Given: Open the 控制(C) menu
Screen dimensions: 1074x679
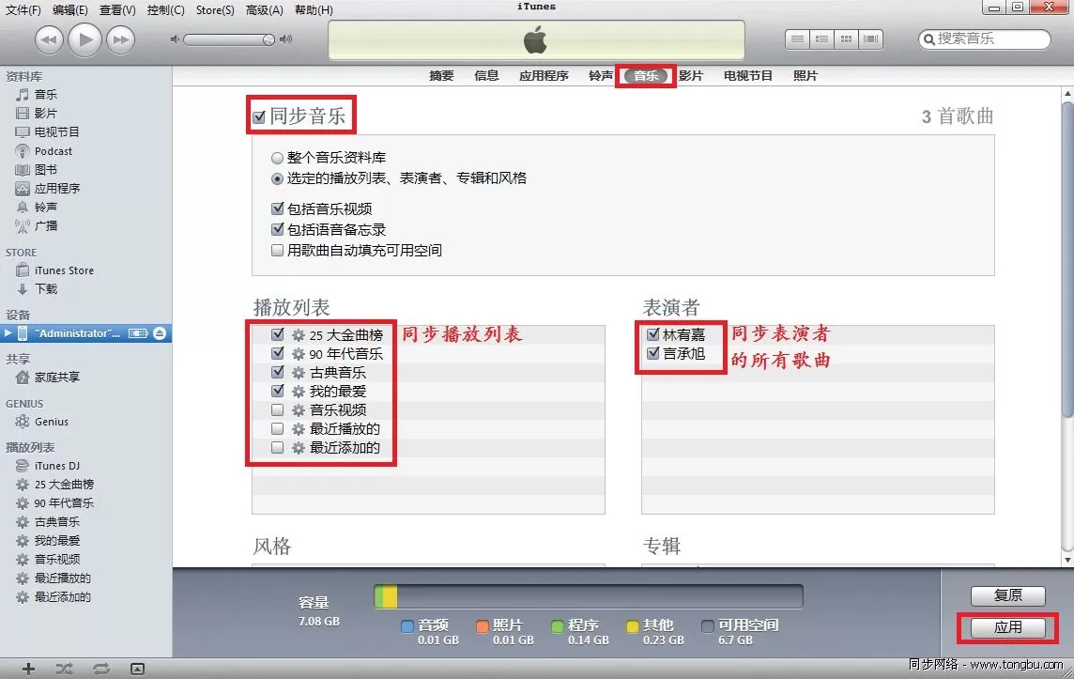Looking at the screenshot, I should 166,10.
